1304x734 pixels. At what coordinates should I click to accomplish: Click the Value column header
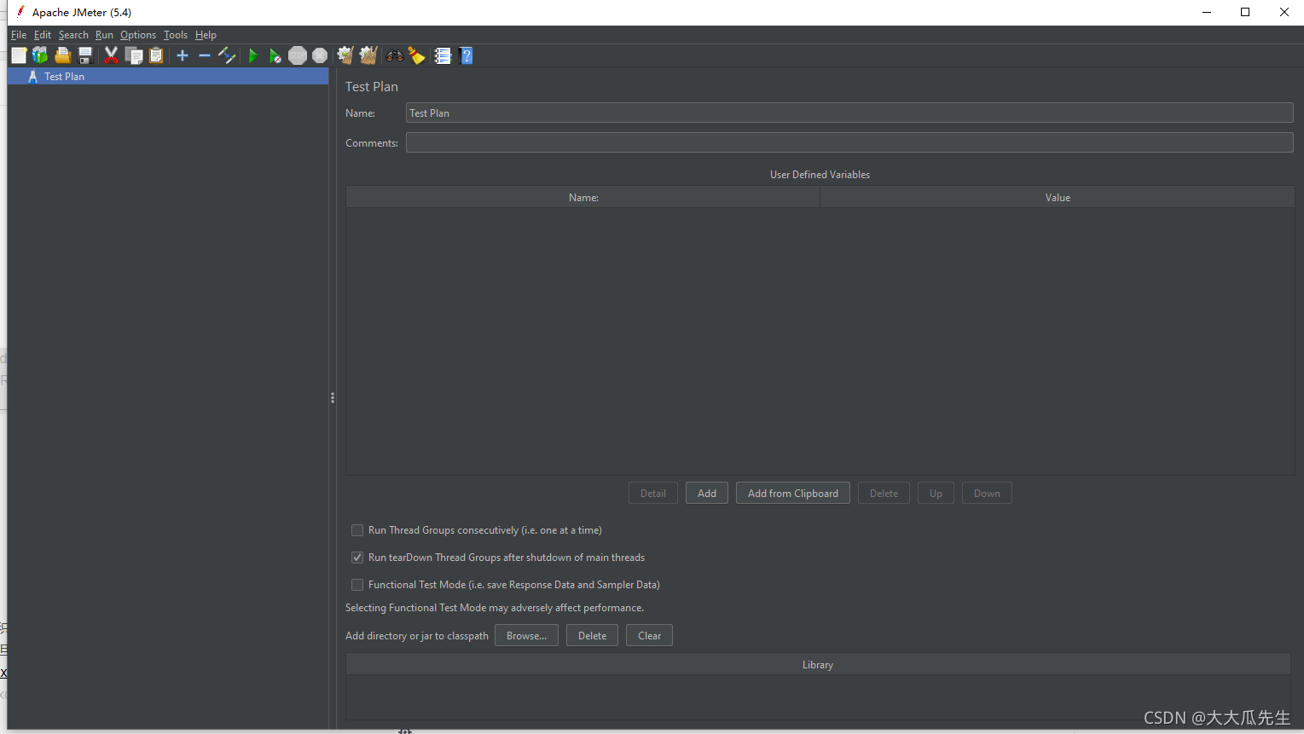(1058, 197)
